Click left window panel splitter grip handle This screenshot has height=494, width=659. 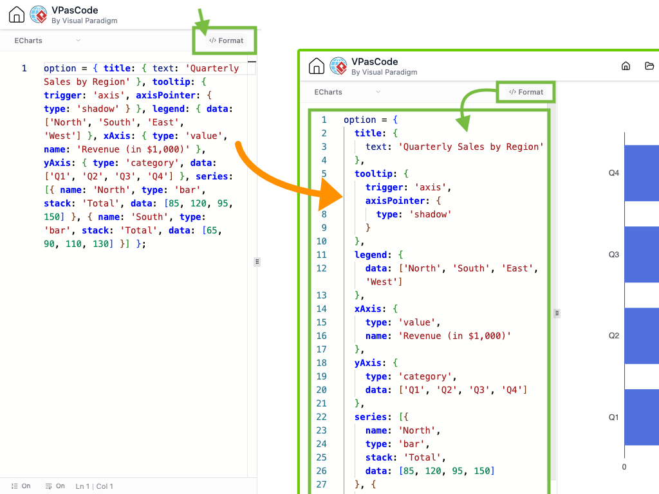[x=257, y=262]
